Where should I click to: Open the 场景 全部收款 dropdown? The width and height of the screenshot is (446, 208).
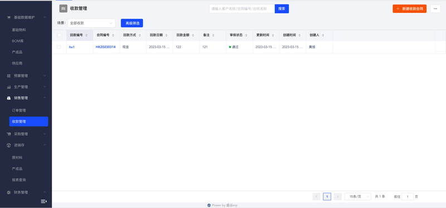coord(91,23)
